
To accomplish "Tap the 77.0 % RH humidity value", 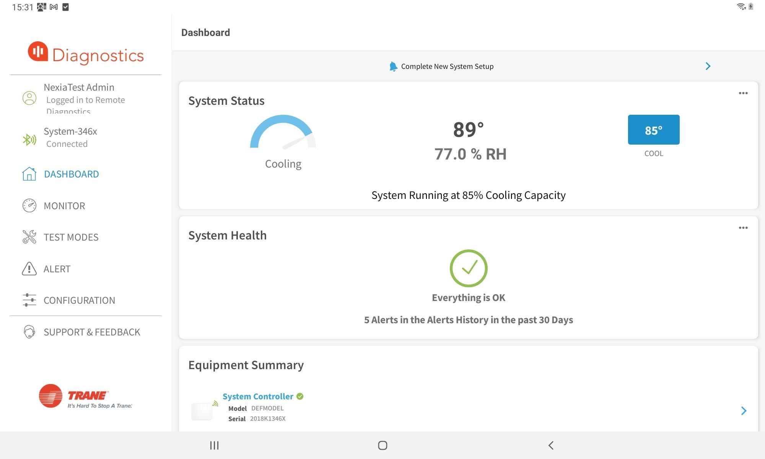I will click(x=470, y=154).
